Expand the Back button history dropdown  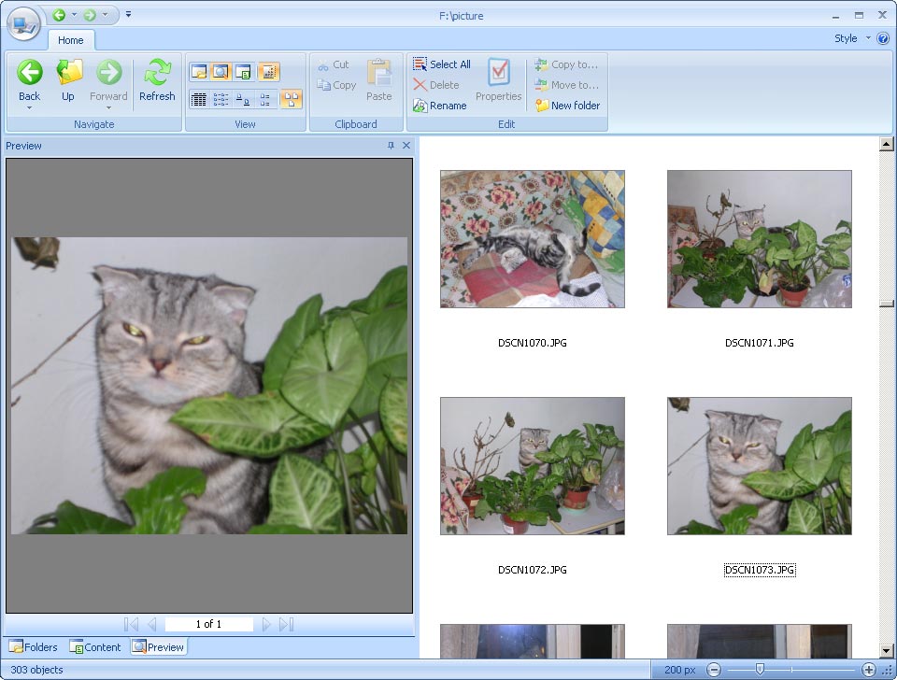tap(30, 107)
